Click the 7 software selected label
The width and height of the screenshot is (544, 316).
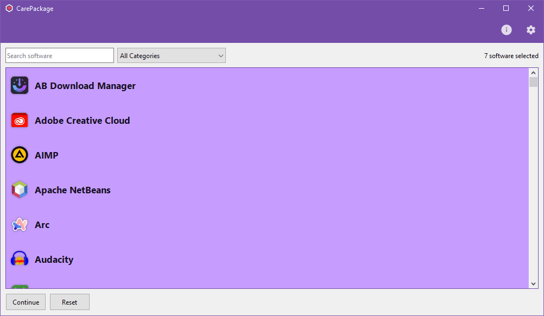point(511,56)
